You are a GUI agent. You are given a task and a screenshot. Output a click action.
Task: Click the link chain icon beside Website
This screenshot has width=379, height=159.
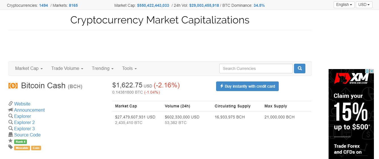click(10, 103)
